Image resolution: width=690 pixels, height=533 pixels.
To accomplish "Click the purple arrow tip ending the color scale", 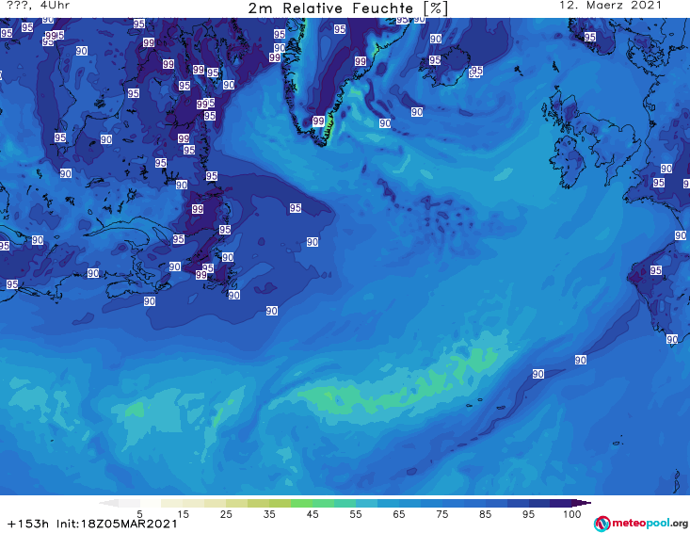I will point(582,503).
